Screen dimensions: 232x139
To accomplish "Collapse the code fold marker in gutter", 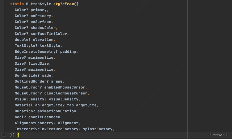I will point(4,135).
